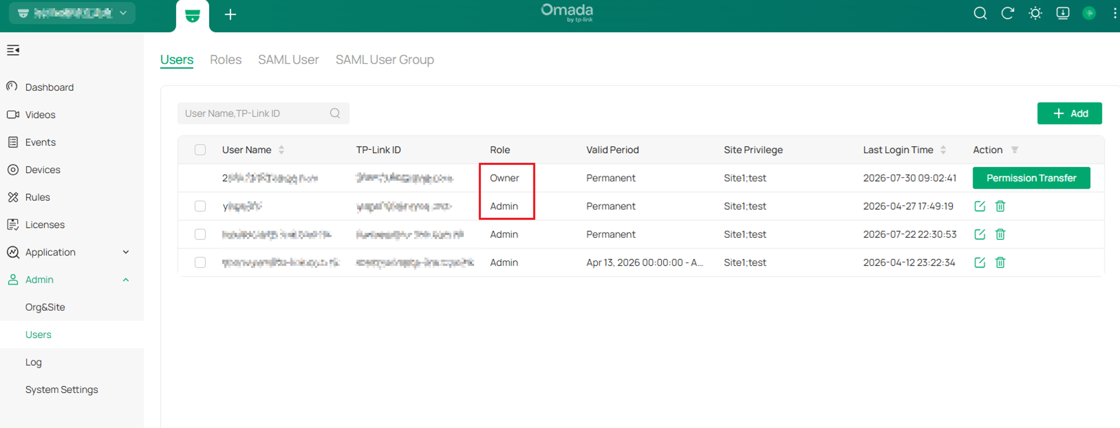Open System Settings under Admin
The width and height of the screenshot is (1120, 428).
[62, 390]
